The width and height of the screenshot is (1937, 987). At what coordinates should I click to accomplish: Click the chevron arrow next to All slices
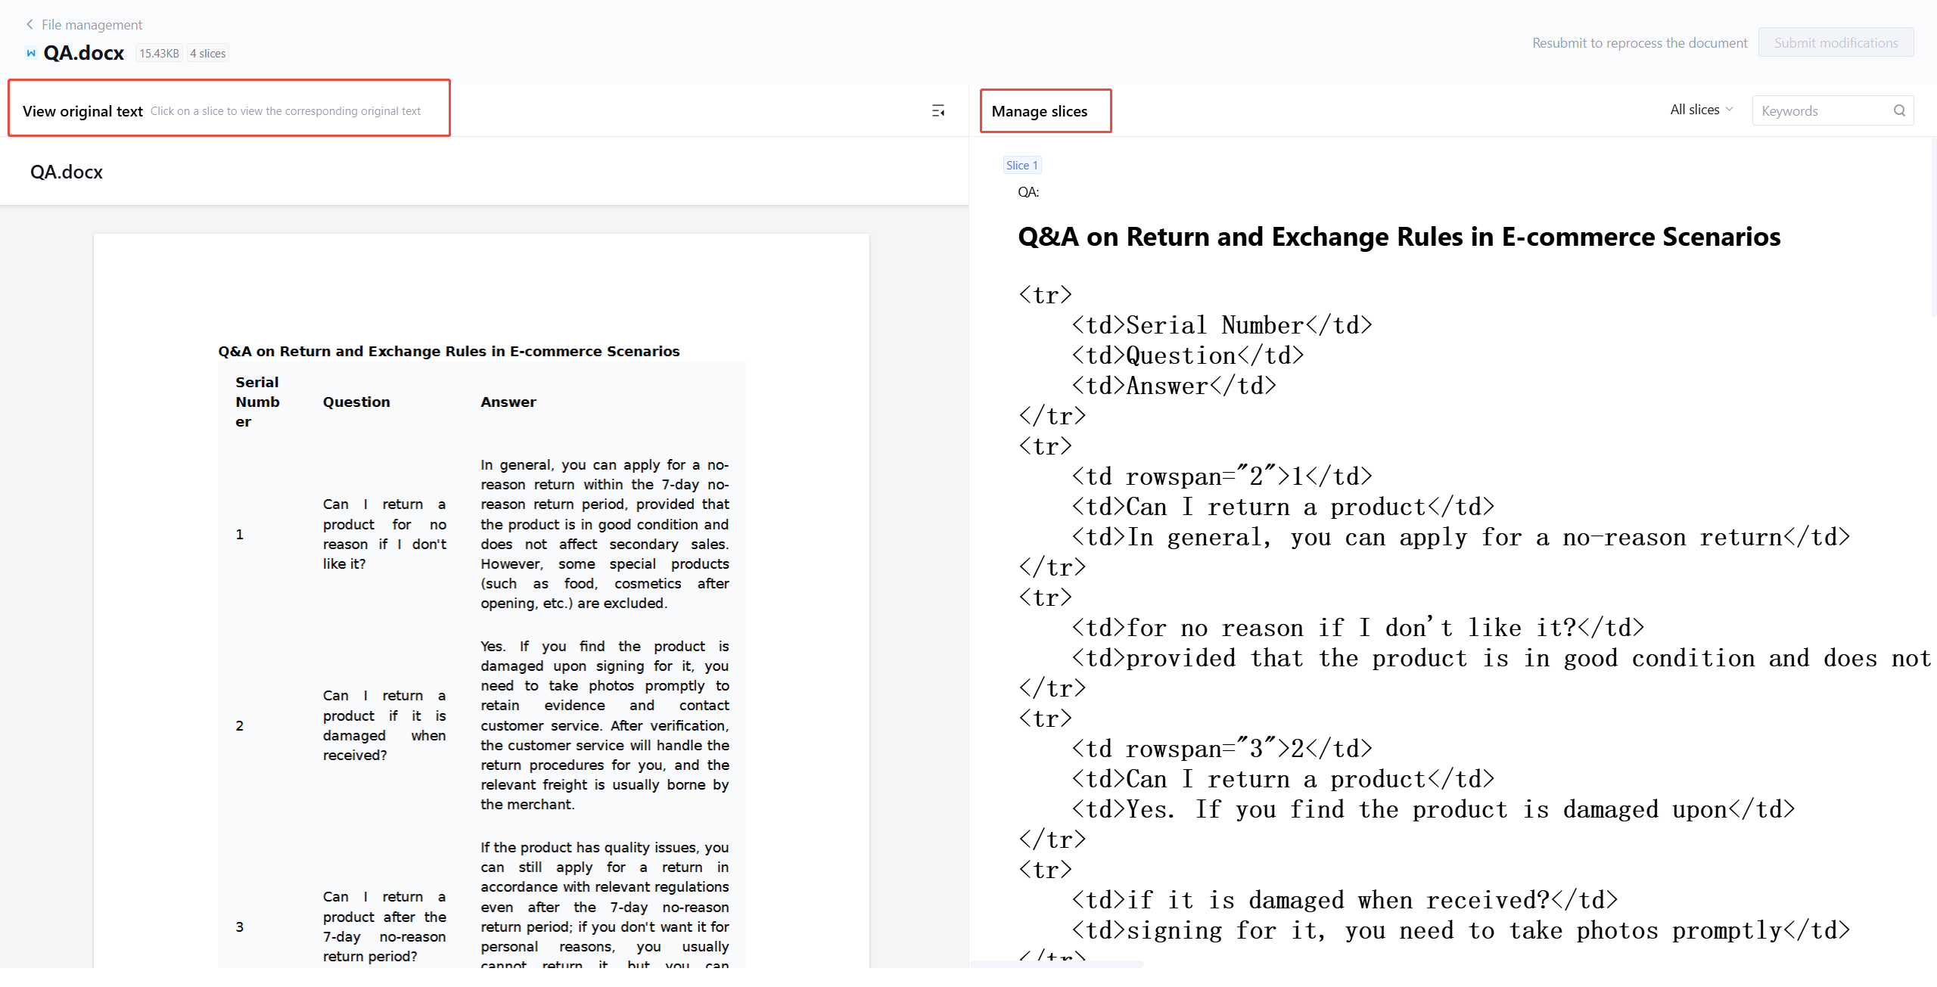pos(1729,110)
